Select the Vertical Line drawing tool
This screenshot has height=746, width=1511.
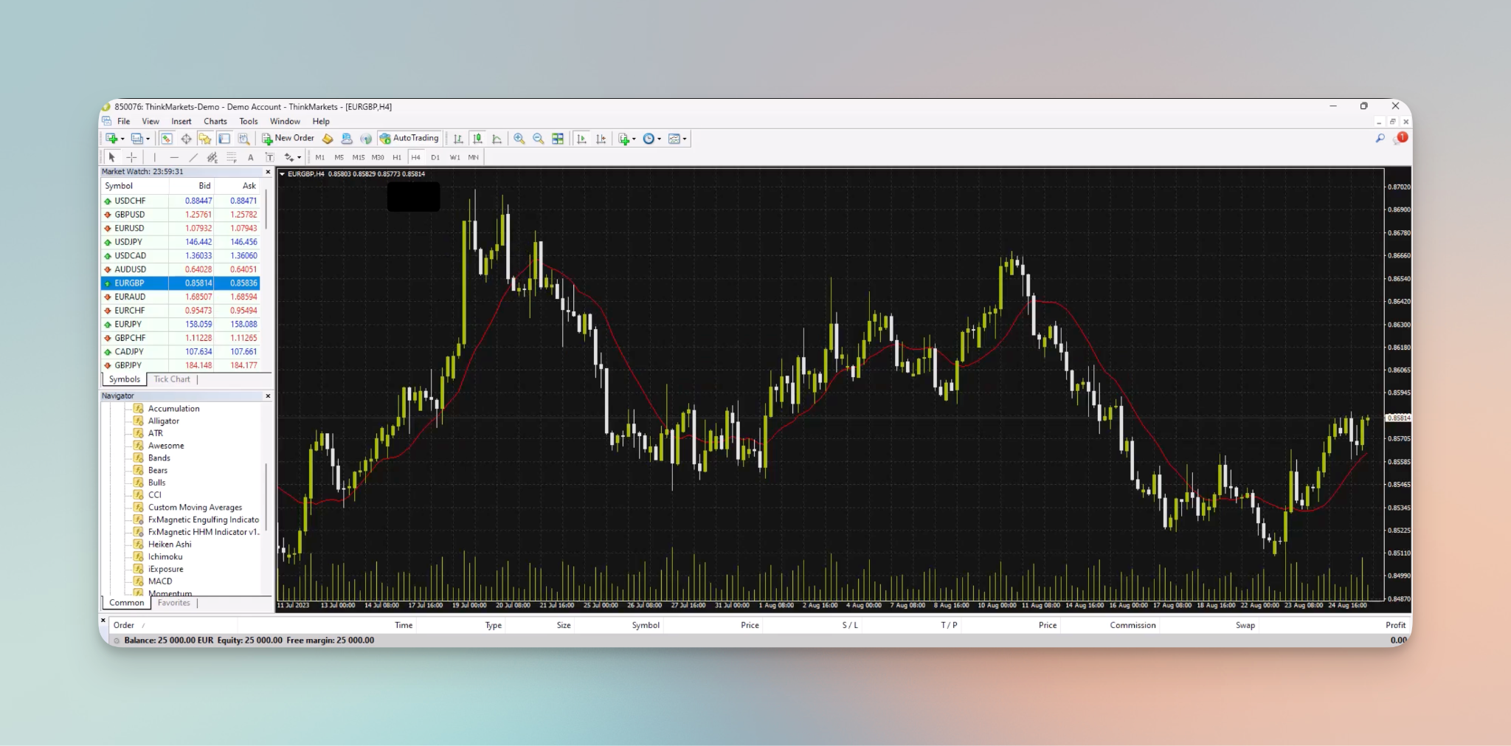pyautogui.click(x=154, y=157)
